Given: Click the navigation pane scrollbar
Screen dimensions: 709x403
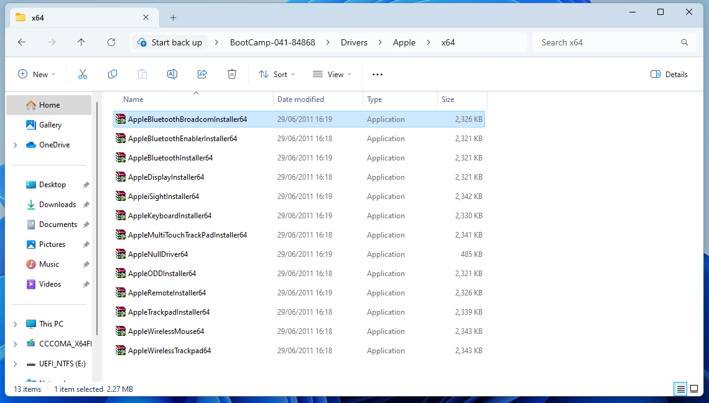Looking at the screenshot, I should (97, 217).
